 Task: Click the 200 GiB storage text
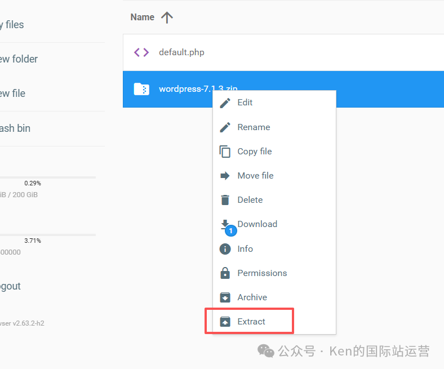pos(19,195)
